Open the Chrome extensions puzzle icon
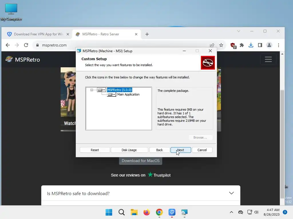Image resolution: width=293 pixels, height=219 pixels. (x=242, y=45)
